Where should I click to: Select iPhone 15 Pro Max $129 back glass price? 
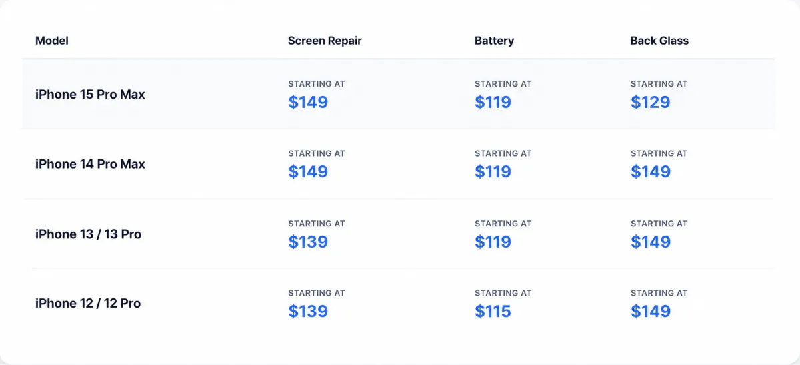tap(650, 102)
